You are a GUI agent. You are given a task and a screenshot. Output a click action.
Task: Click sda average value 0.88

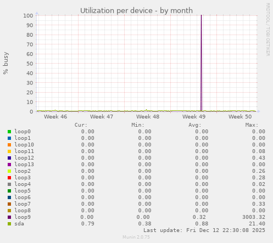pos(202,224)
